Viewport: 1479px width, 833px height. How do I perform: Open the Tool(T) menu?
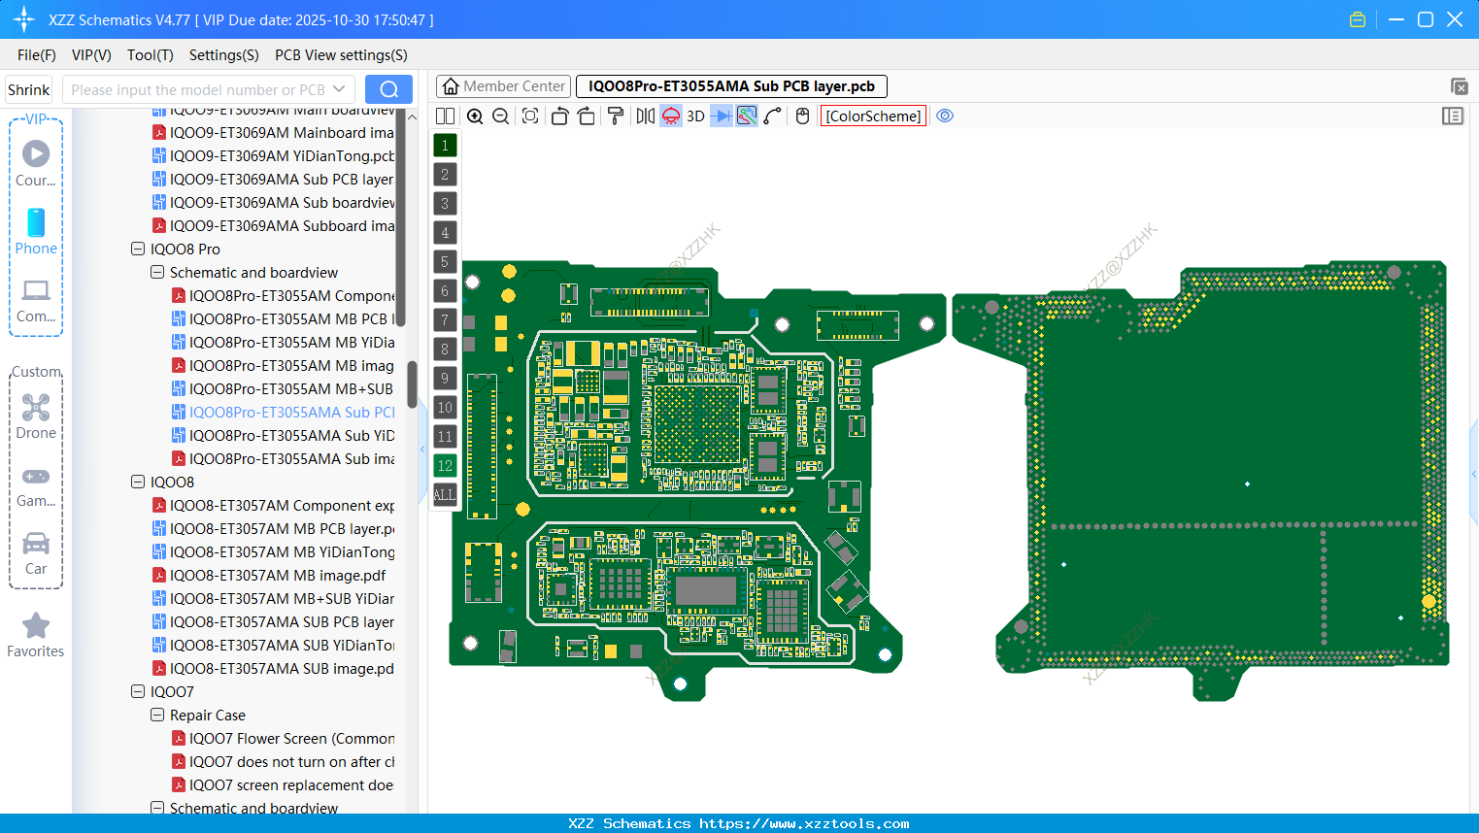point(150,55)
